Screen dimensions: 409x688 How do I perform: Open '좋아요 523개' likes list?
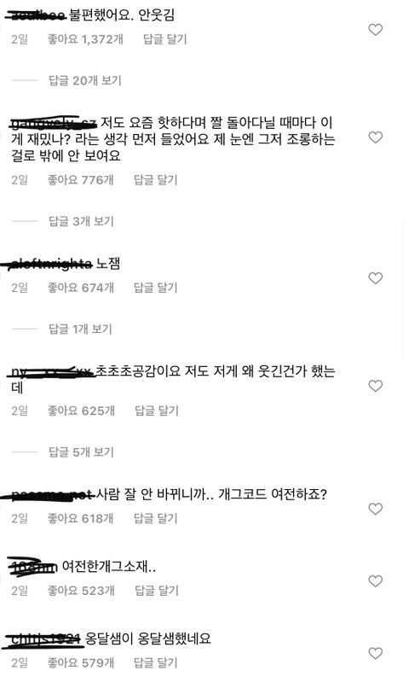(81, 591)
